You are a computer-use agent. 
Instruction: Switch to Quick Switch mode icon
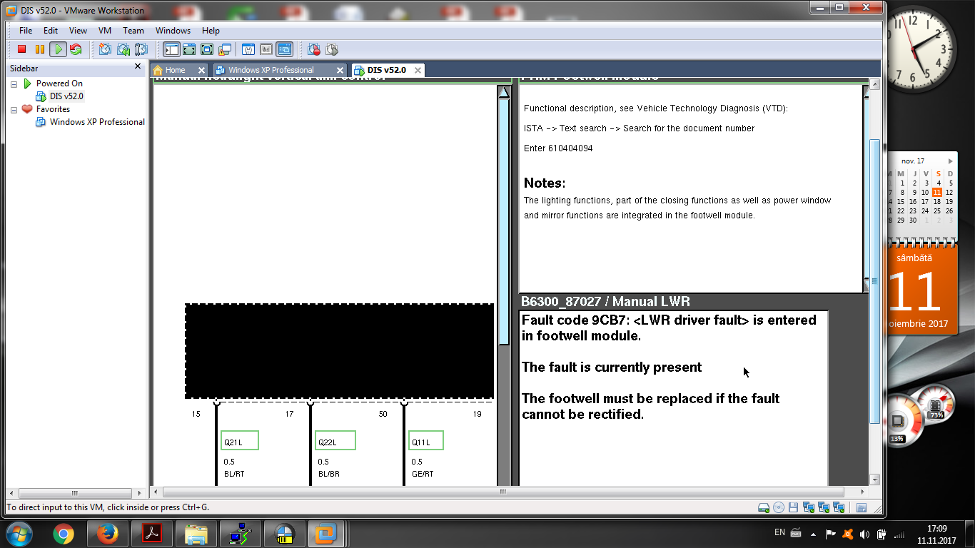pyautogui.click(x=189, y=49)
